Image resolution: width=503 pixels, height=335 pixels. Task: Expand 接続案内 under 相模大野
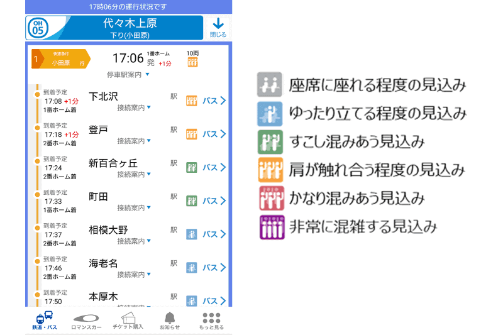(134, 241)
